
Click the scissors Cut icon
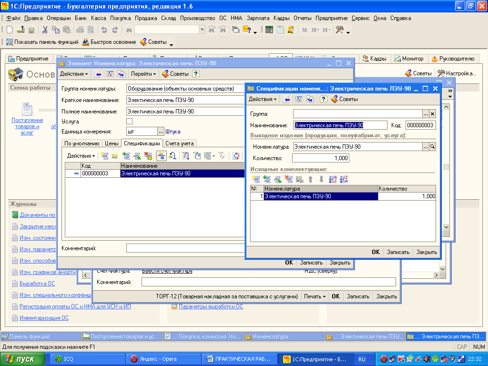(x=45, y=30)
